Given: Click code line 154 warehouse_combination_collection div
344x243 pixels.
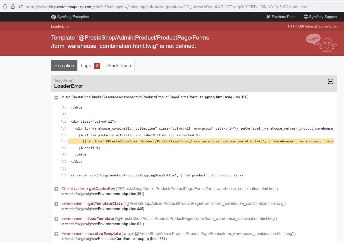Looking at the screenshot, I should point(204,128).
